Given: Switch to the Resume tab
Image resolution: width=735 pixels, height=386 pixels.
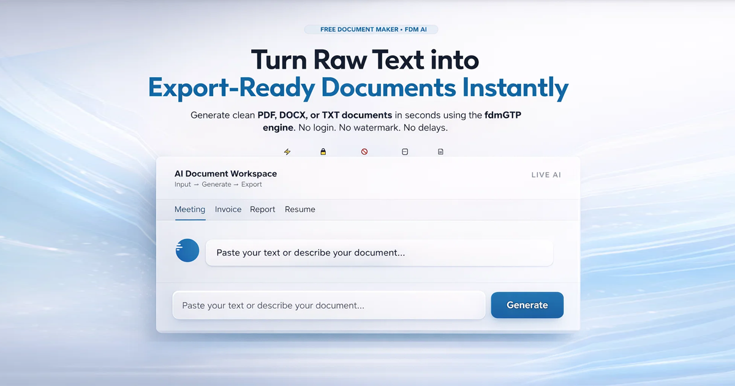Looking at the screenshot, I should [300, 210].
